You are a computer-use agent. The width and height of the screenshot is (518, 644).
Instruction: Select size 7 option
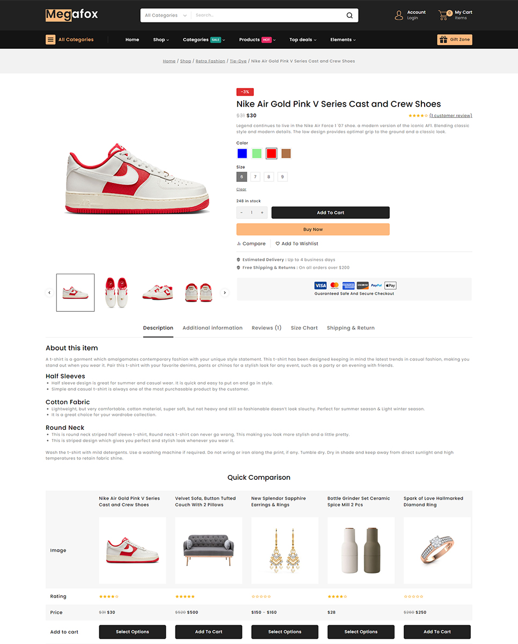point(256,177)
